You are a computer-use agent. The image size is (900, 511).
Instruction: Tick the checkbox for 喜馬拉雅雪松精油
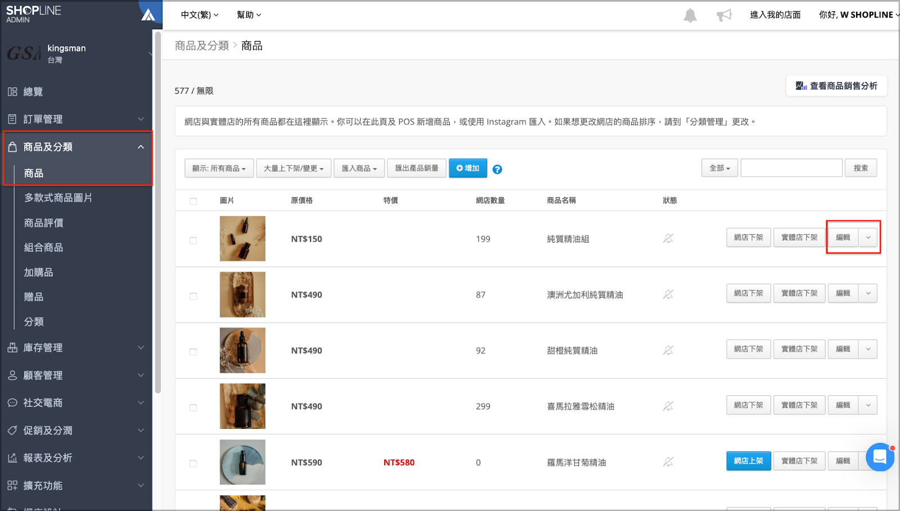click(193, 408)
